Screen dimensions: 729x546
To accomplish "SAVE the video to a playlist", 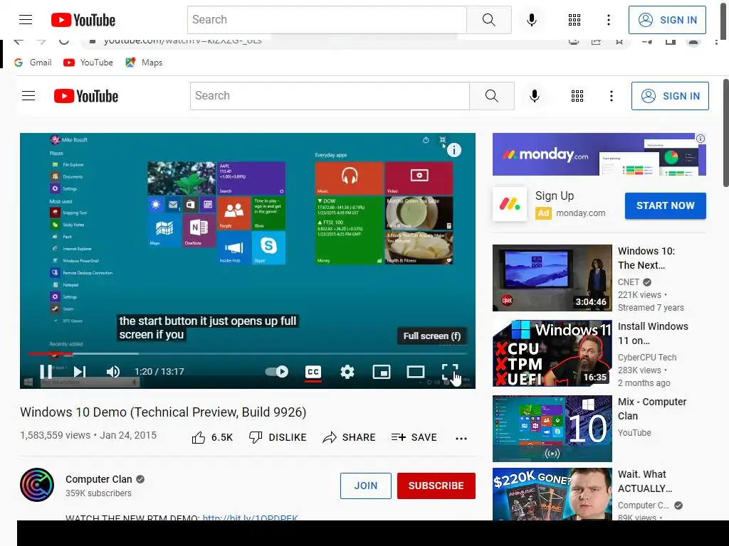I will [414, 437].
